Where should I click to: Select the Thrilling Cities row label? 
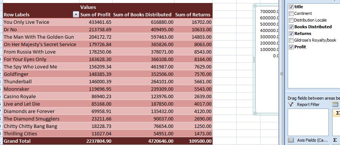click(x=21, y=133)
